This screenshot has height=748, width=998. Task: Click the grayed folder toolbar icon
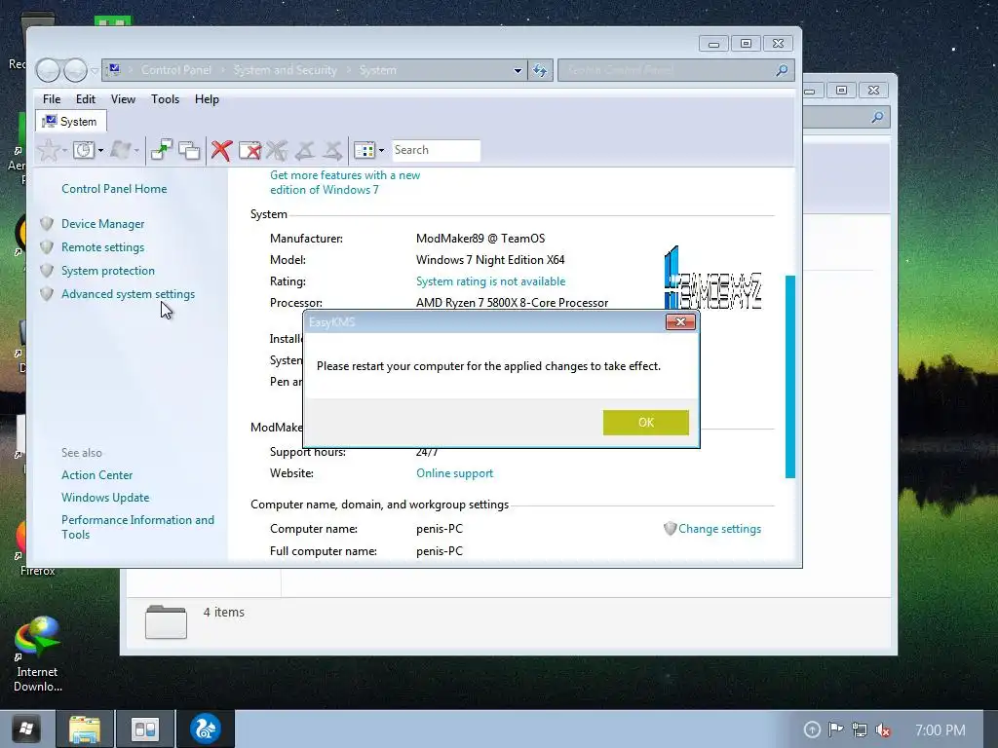pos(120,150)
